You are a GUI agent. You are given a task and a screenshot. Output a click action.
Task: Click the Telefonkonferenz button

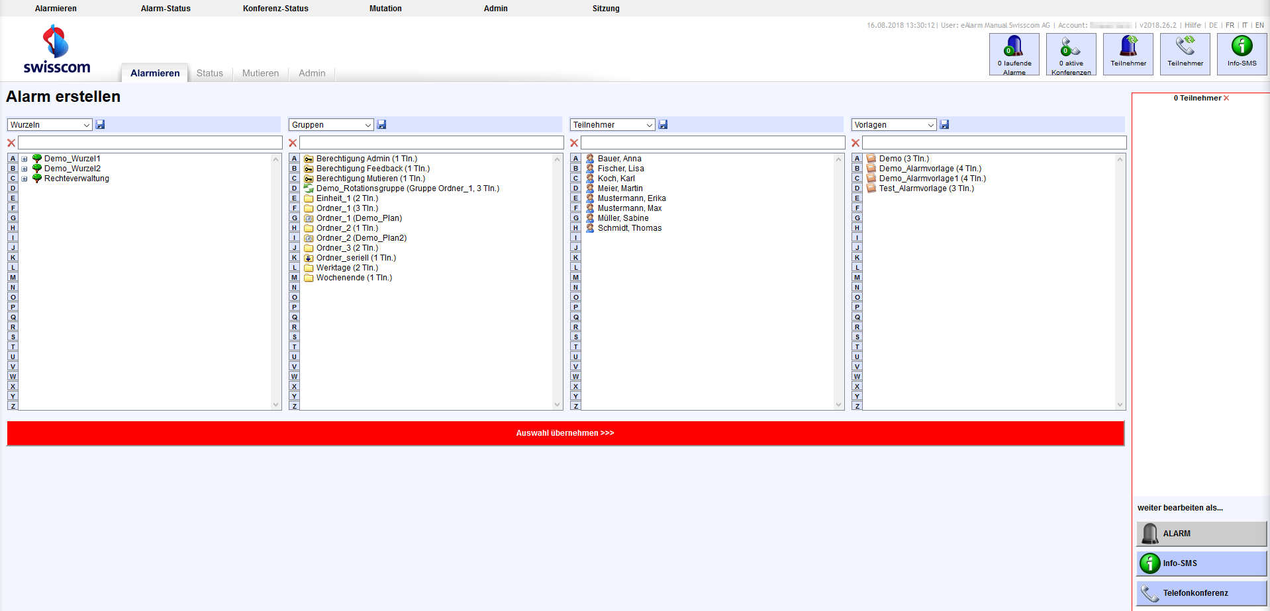tap(1201, 593)
